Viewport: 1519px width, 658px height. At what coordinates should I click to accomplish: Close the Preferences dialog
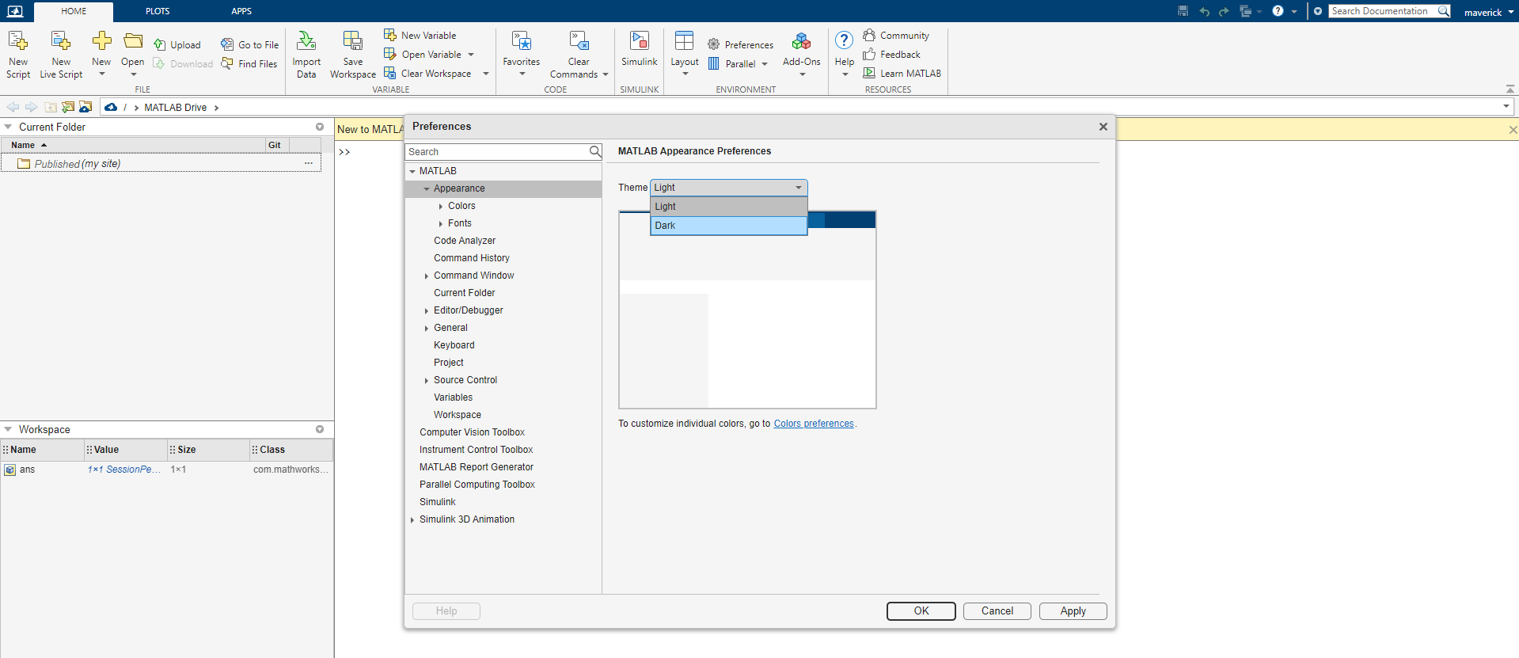pos(1103,127)
